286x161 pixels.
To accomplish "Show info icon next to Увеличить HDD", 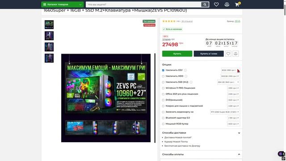I will click(x=186, y=76).
